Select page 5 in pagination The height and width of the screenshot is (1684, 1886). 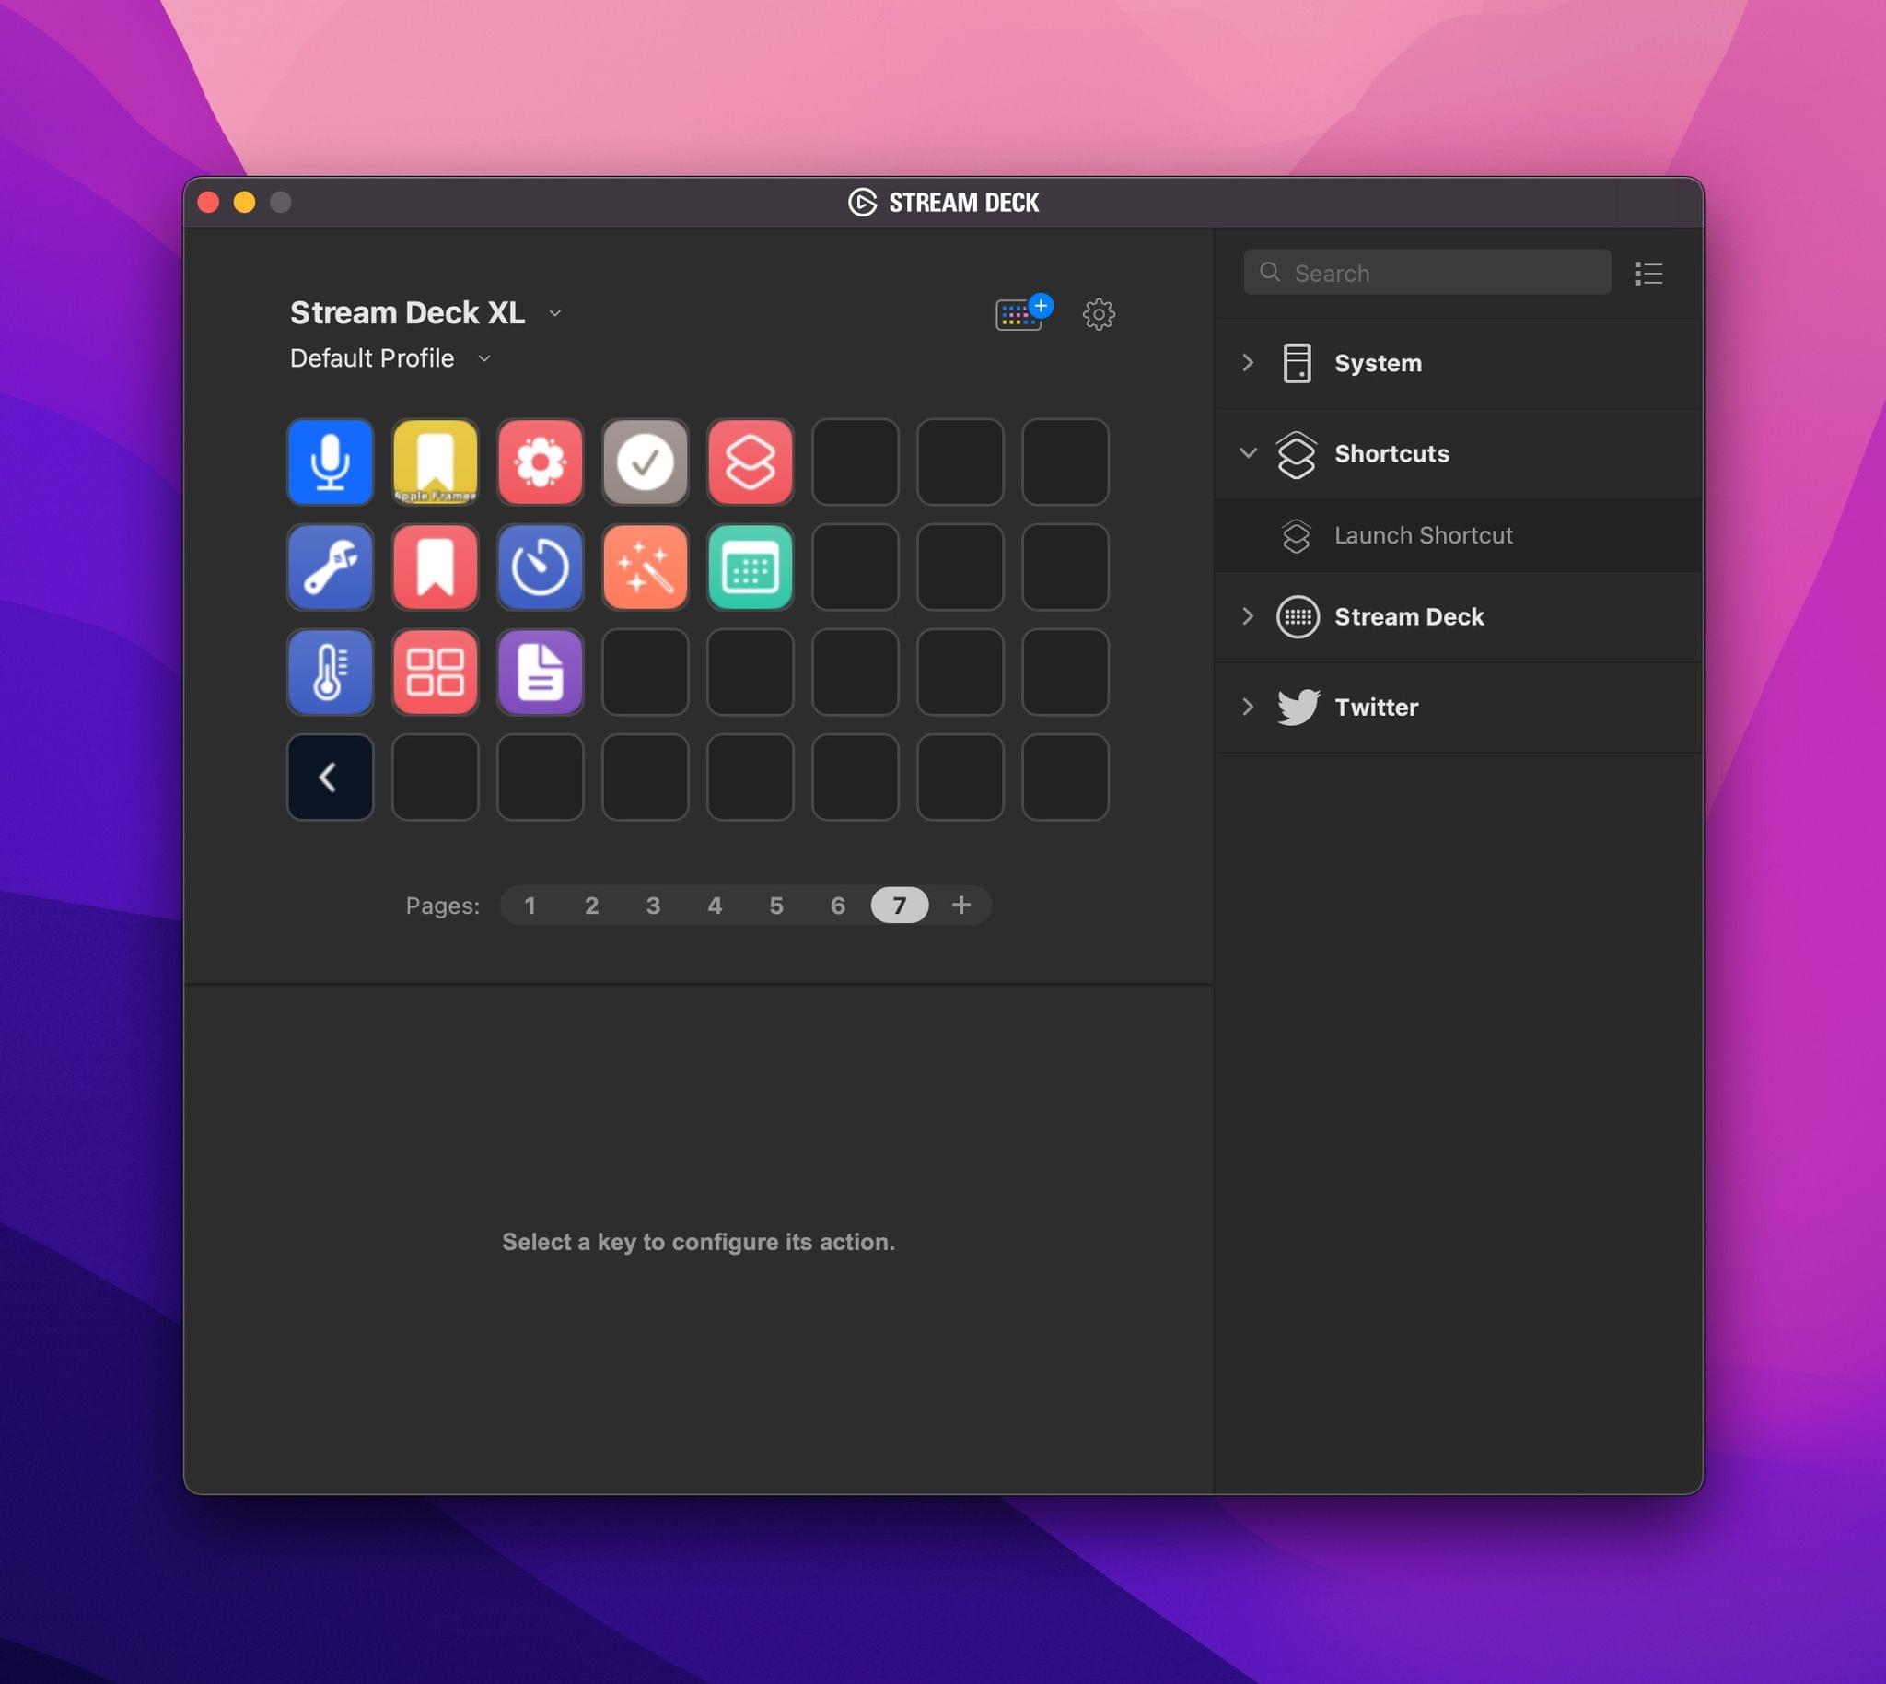(x=774, y=906)
